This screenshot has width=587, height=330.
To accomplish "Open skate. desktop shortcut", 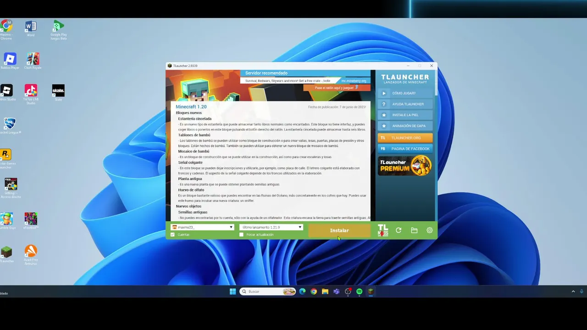I will click(x=58, y=92).
